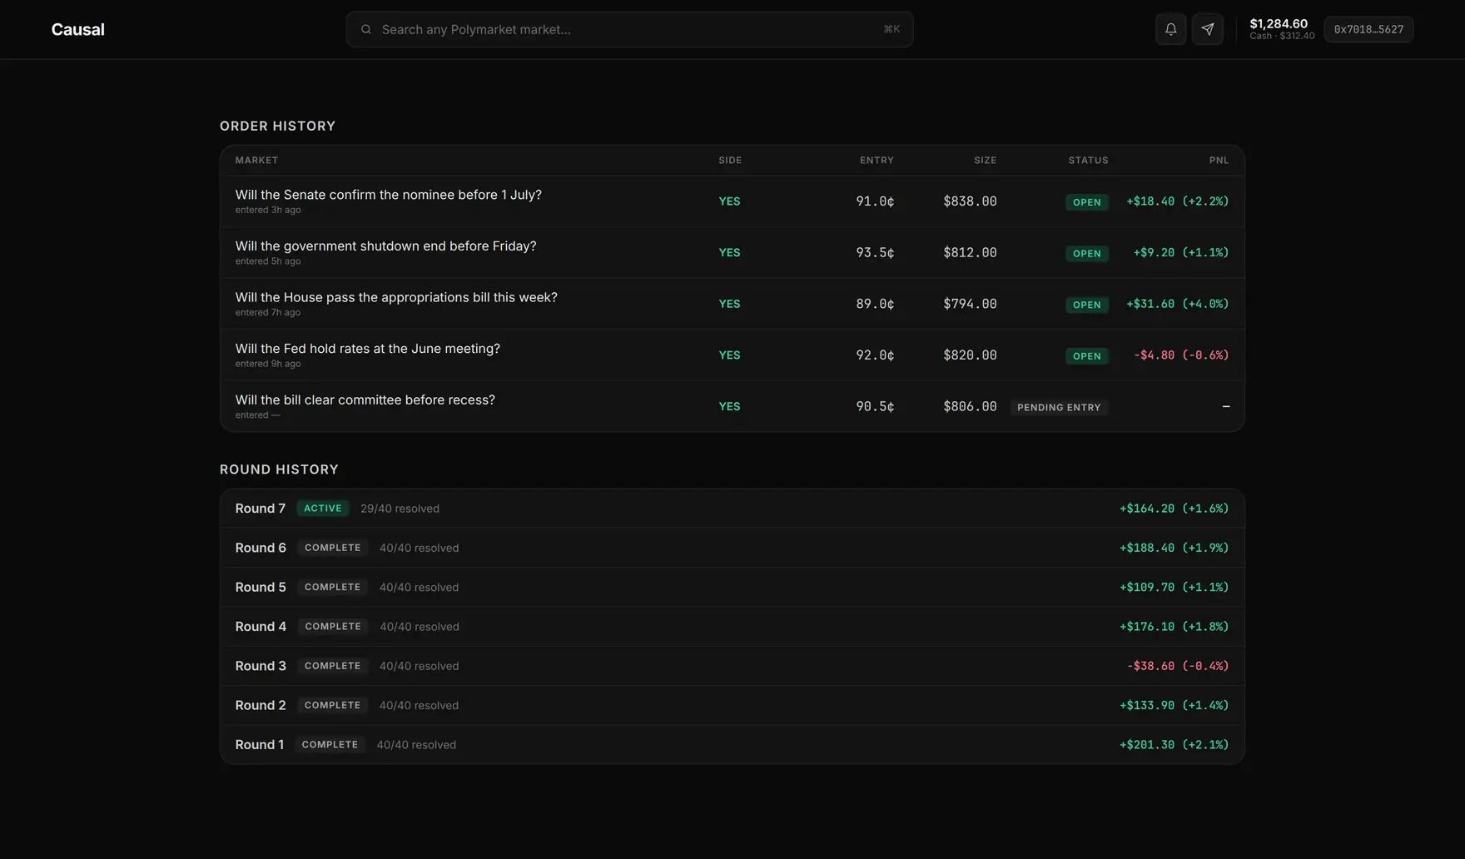1465x859 pixels.
Task: Click the $820.00 size value
Action: pos(970,355)
